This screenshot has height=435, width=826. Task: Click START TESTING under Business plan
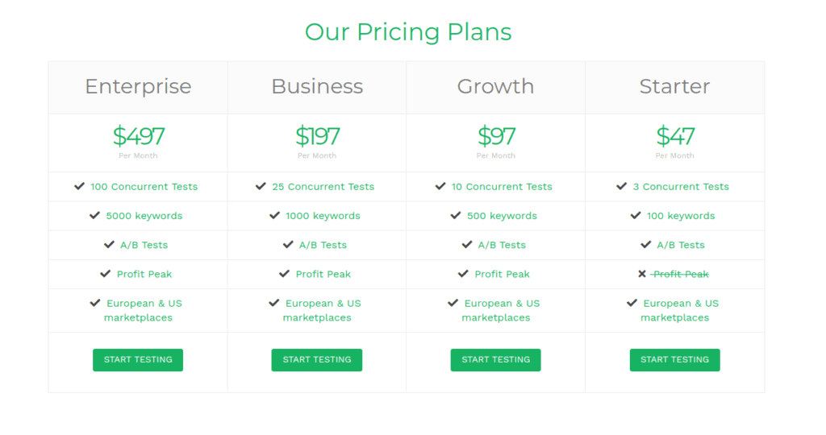[316, 360]
